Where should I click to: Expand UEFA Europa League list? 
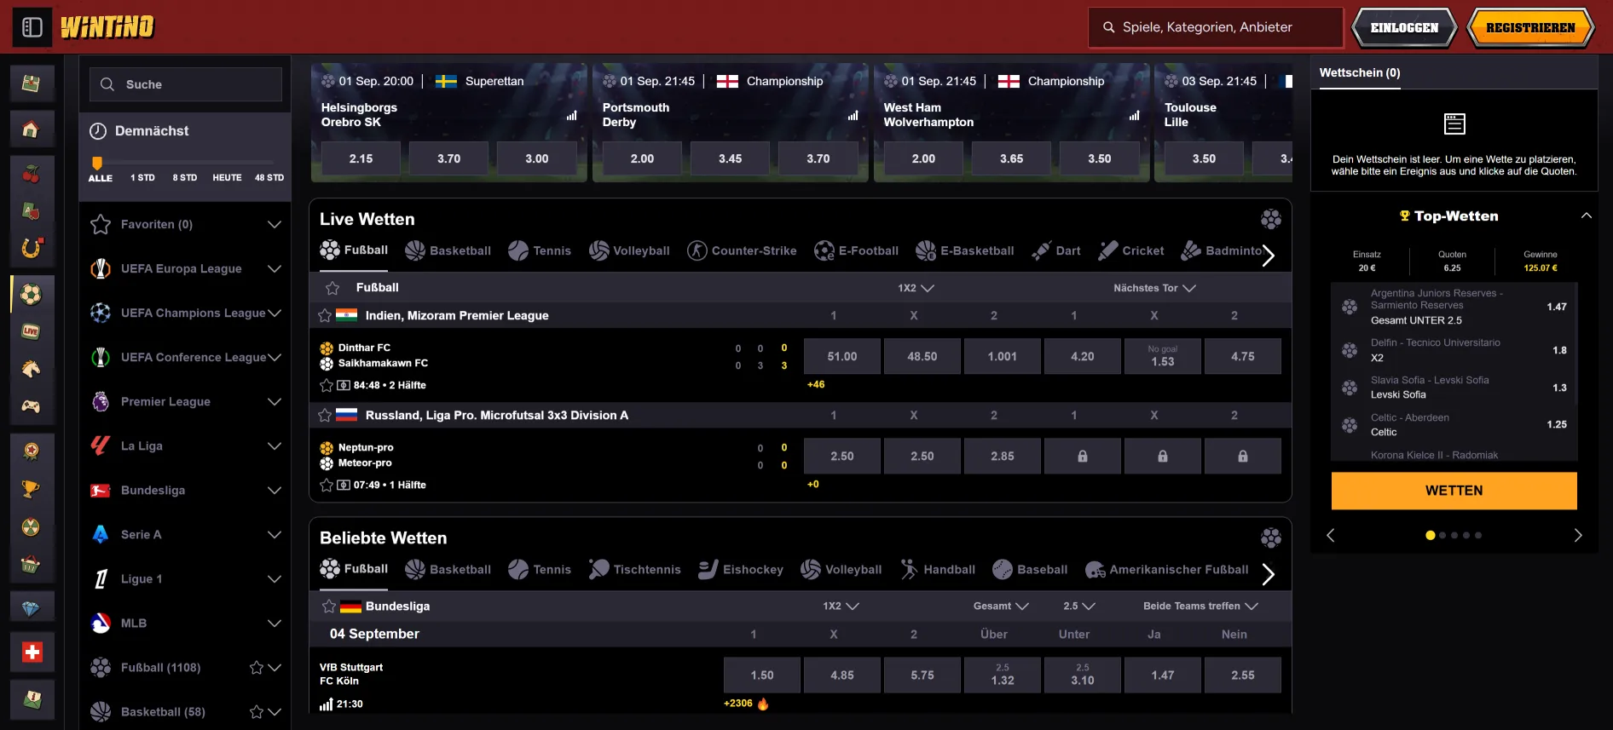click(275, 268)
